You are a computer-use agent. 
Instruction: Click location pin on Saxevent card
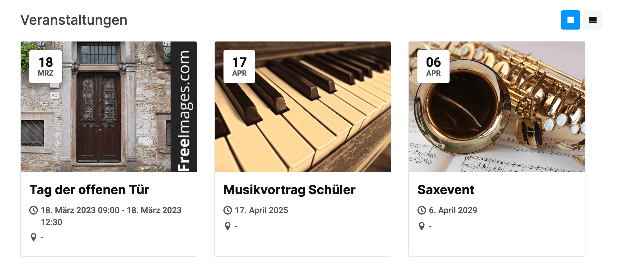pos(422,226)
